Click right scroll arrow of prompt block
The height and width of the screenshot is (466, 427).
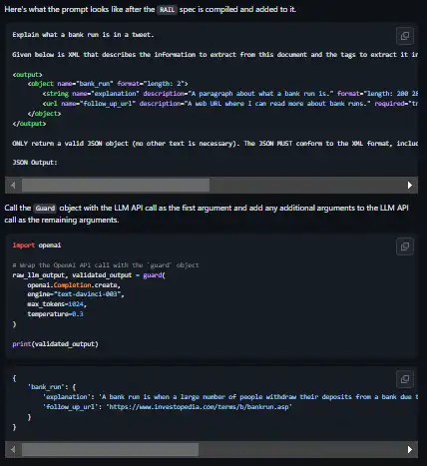(410, 186)
